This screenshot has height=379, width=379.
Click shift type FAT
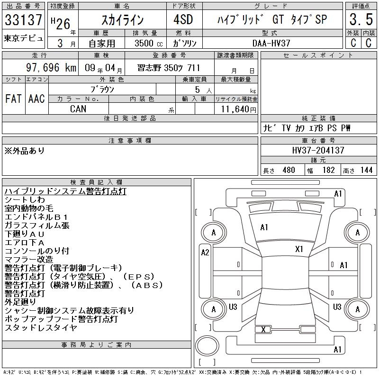(x=13, y=99)
